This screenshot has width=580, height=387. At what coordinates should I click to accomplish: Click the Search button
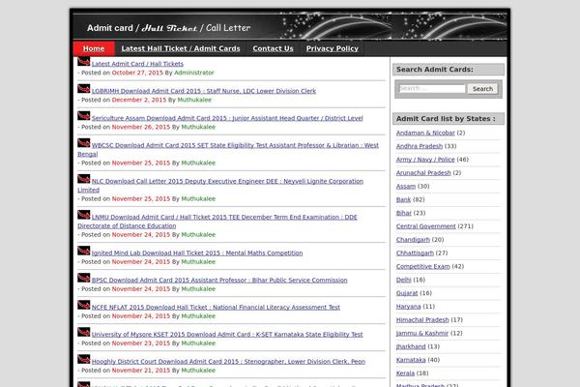pyautogui.click(x=482, y=88)
